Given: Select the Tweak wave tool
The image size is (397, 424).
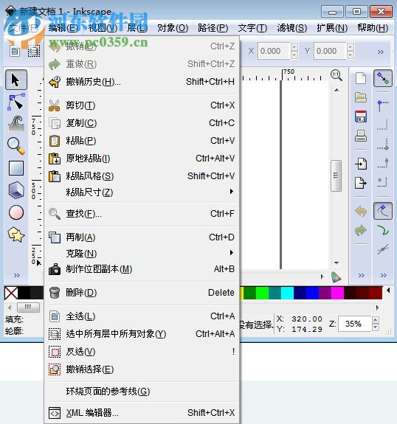Looking at the screenshot, I should (x=16, y=124).
